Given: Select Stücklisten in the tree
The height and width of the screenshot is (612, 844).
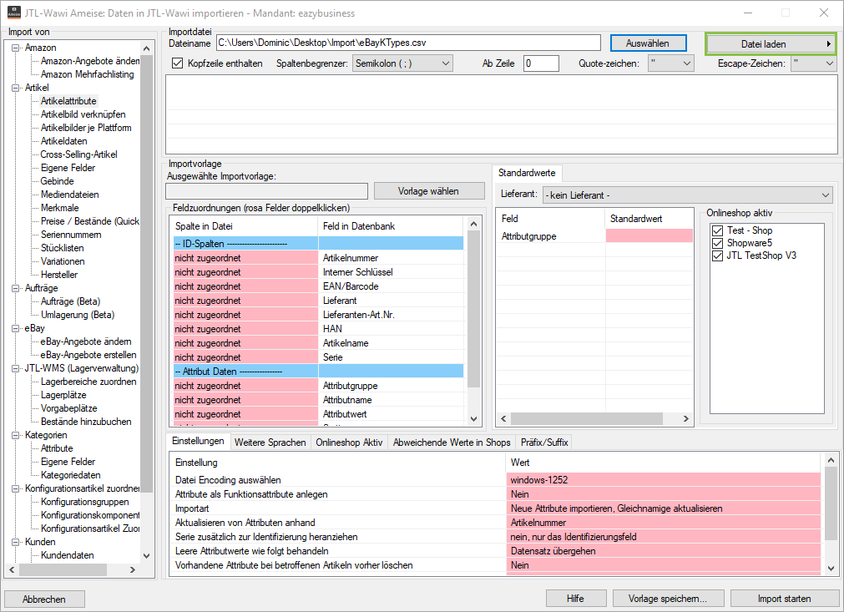Looking at the screenshot, I should (62, 248).
